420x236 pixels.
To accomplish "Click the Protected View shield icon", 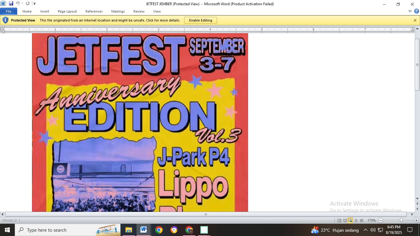I will pyautogui.click(x=5, y=20).
